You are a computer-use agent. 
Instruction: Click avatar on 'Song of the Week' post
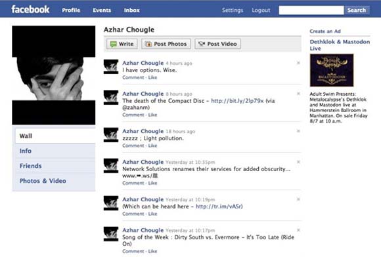(111, 233)
